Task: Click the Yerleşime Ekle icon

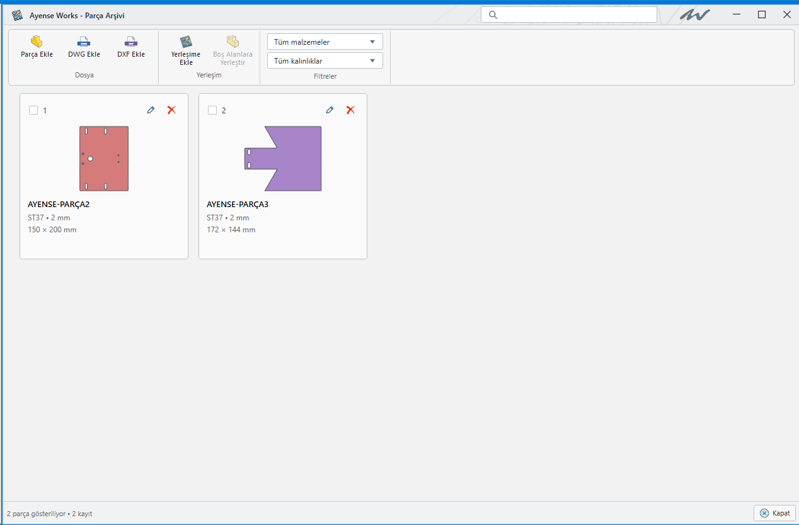Action: (x=186, y=42)
